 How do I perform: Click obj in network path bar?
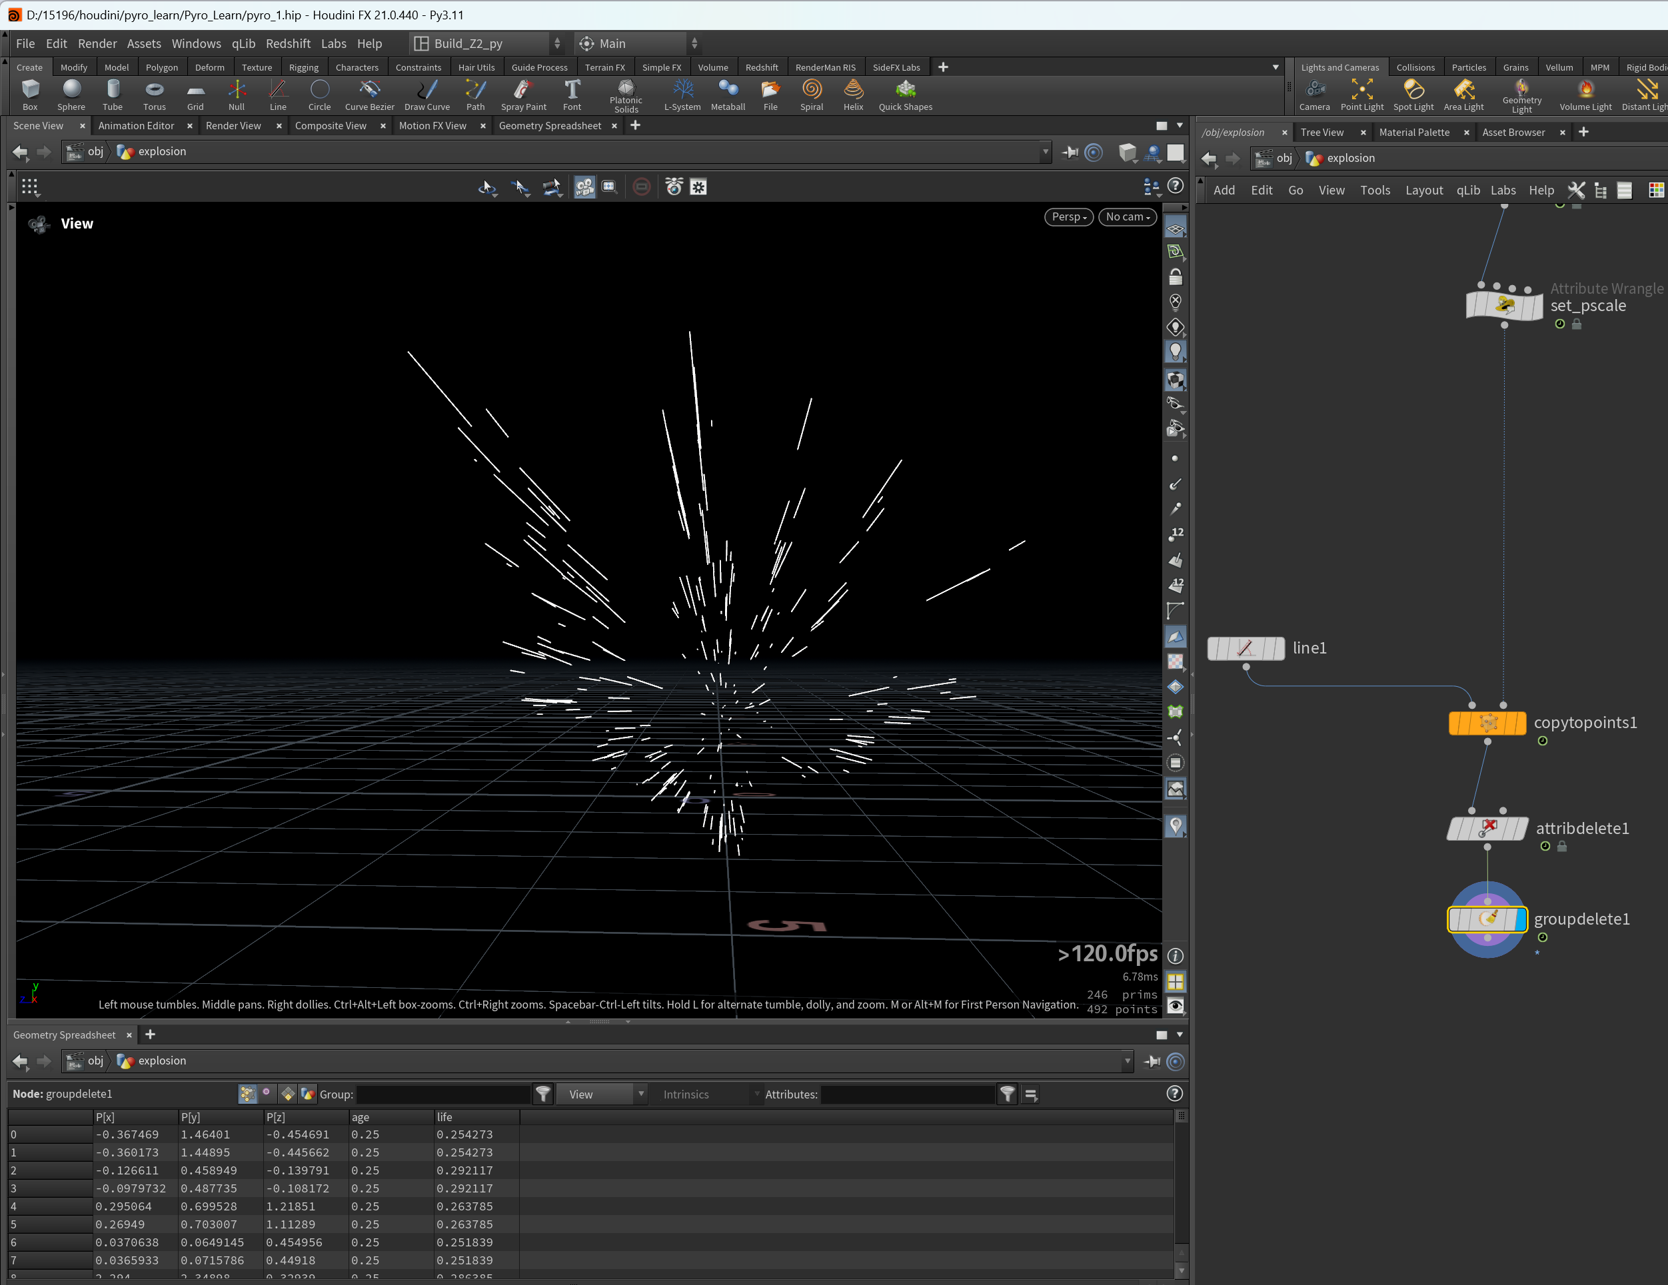point(1284,158)
